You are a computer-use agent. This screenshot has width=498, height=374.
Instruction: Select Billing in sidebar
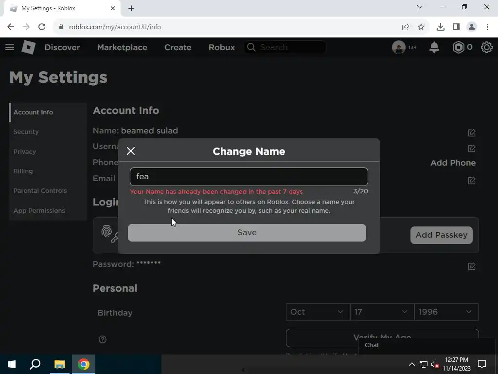(48, 171)
